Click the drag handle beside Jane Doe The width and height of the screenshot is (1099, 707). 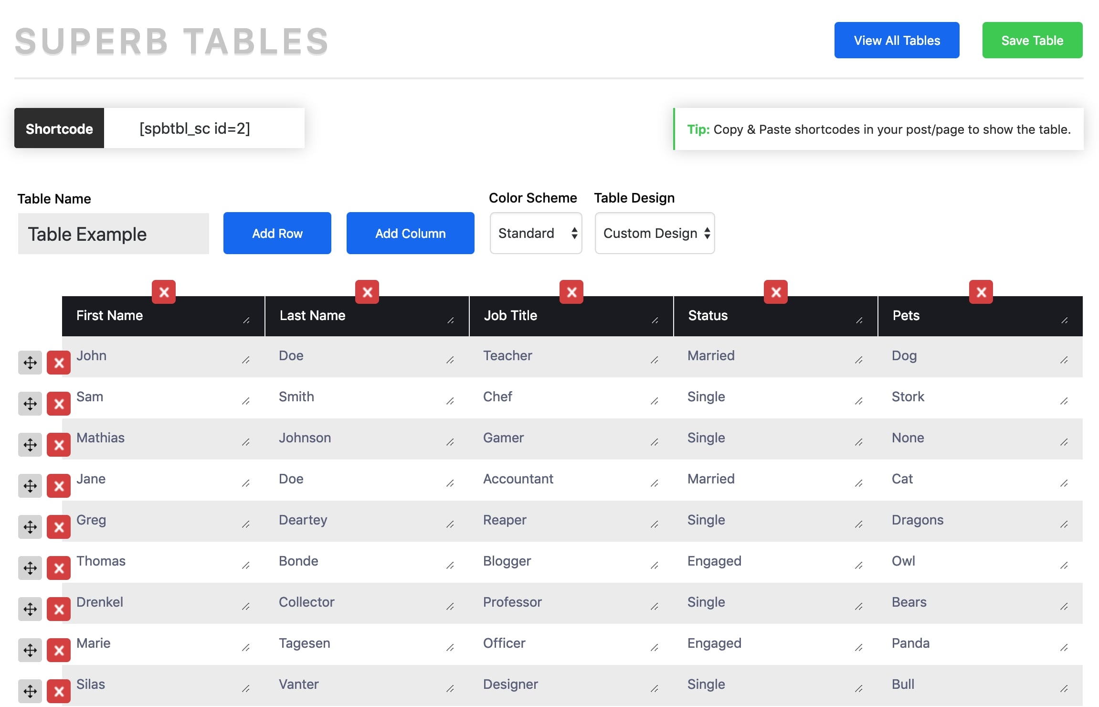pos(30,486)
